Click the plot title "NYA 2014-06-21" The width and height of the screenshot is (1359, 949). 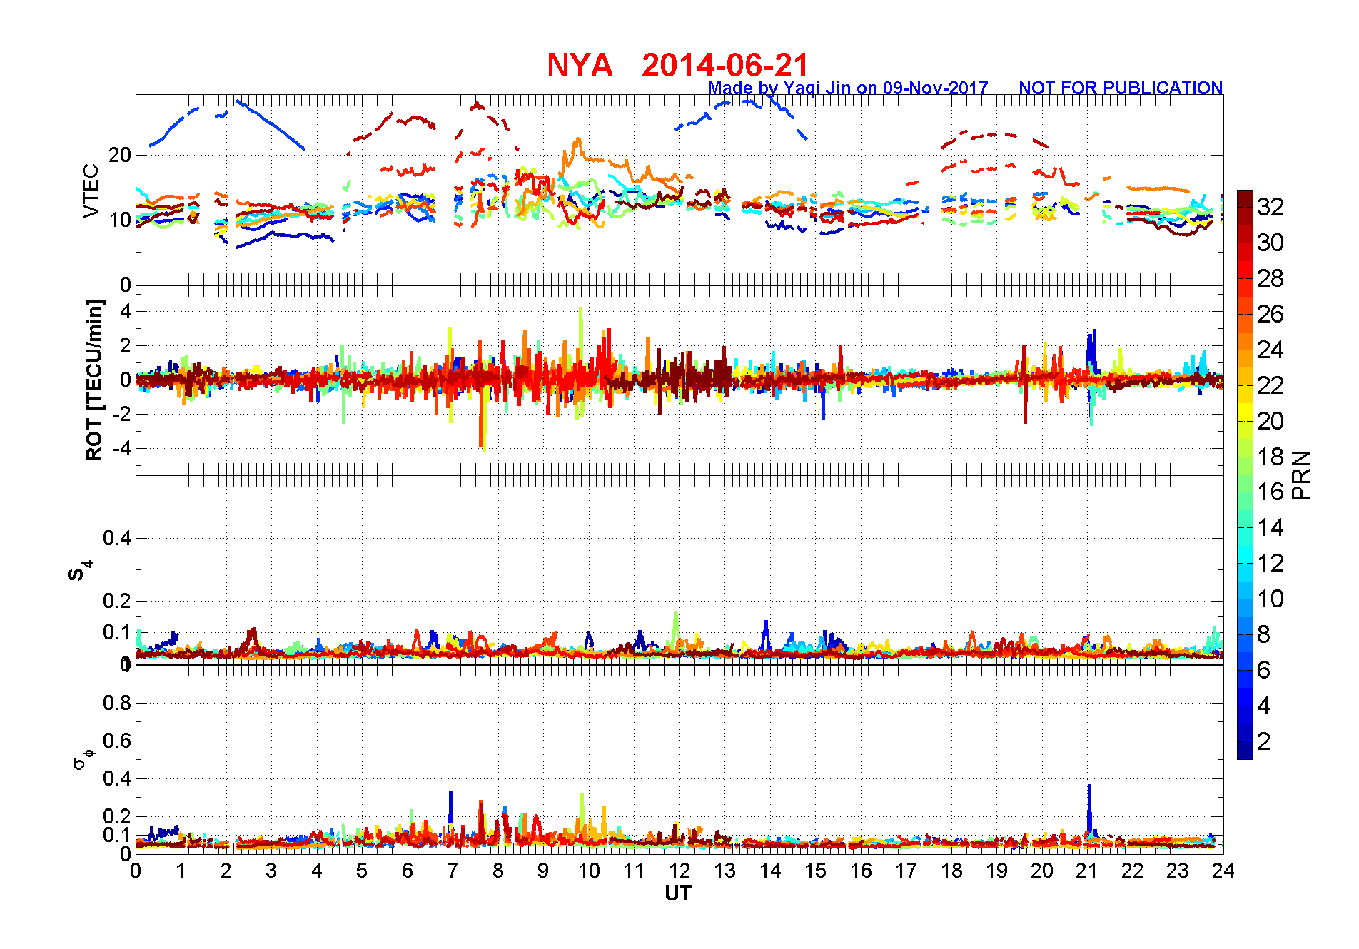677,65
